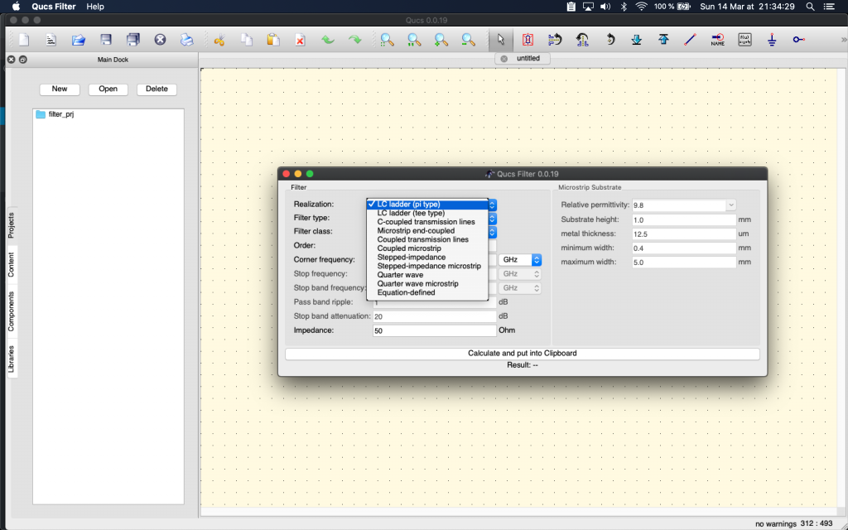Zoom in with the plus magnifier
848x530 pixels.
pyautogui.click(x=441, y=40)
